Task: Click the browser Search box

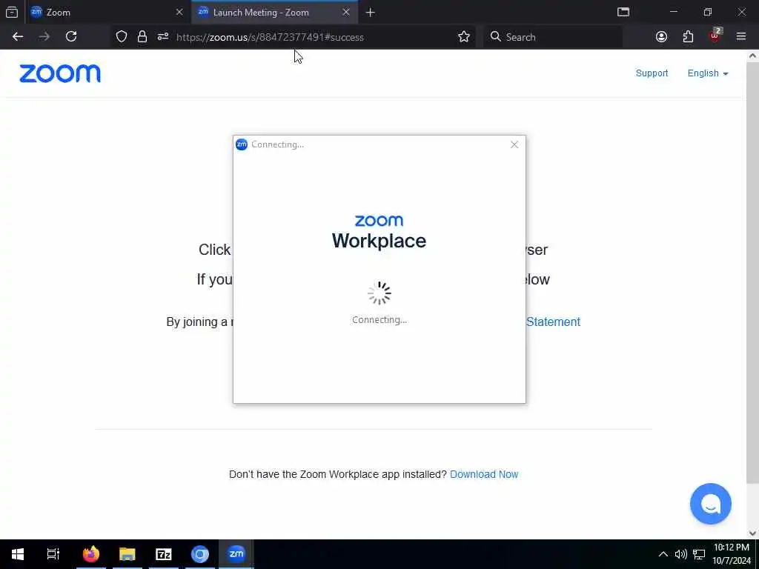Action: [x=553, y=37]
